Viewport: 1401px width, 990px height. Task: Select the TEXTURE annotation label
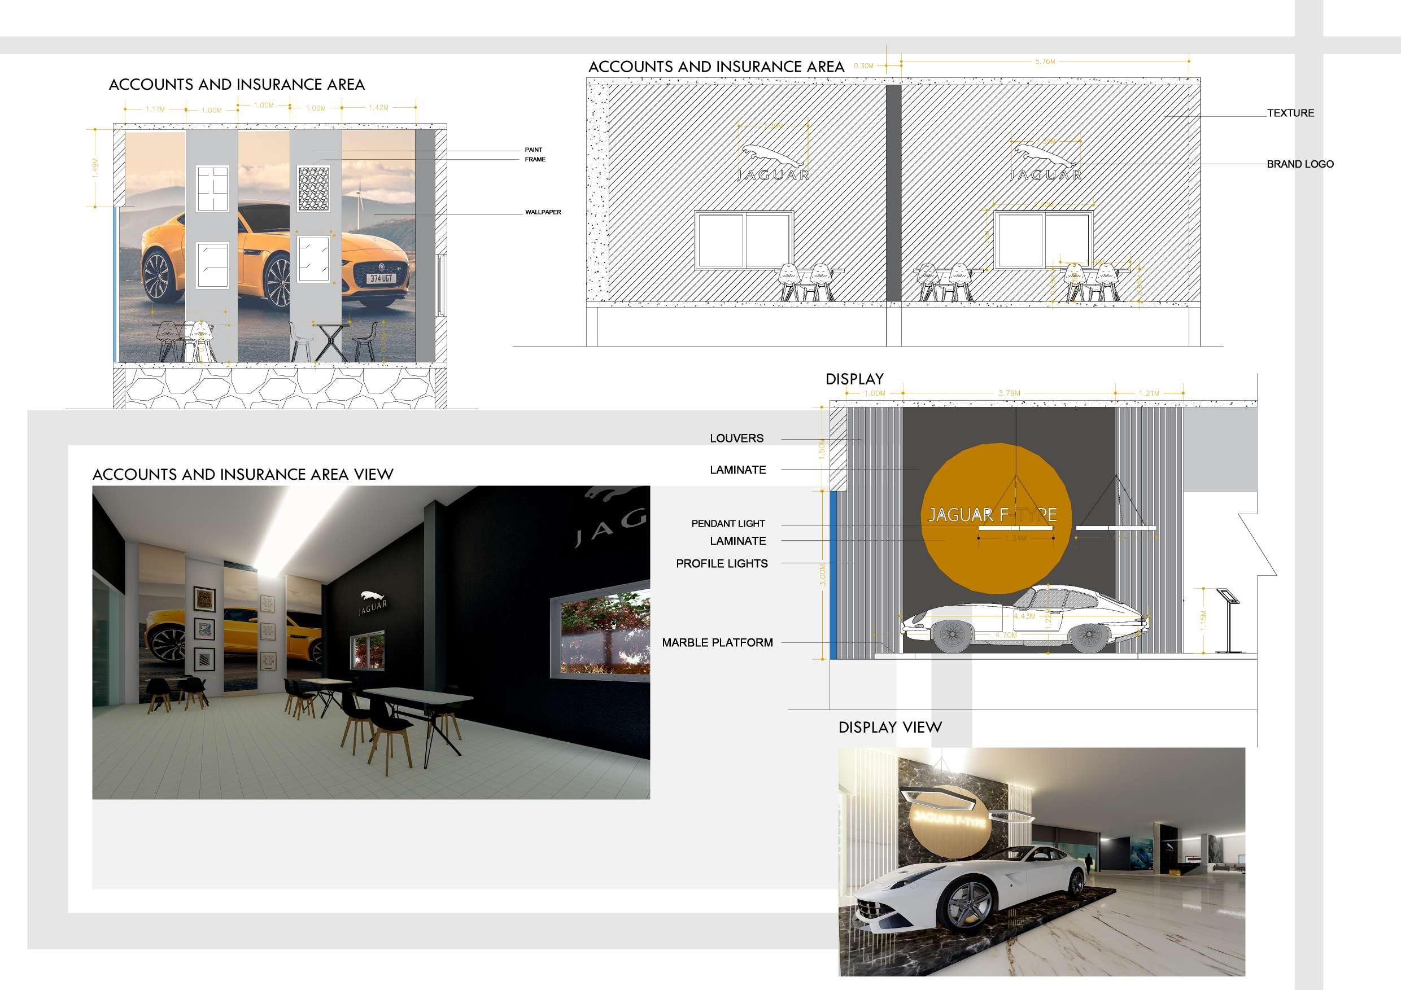(x=1290, y=113)
